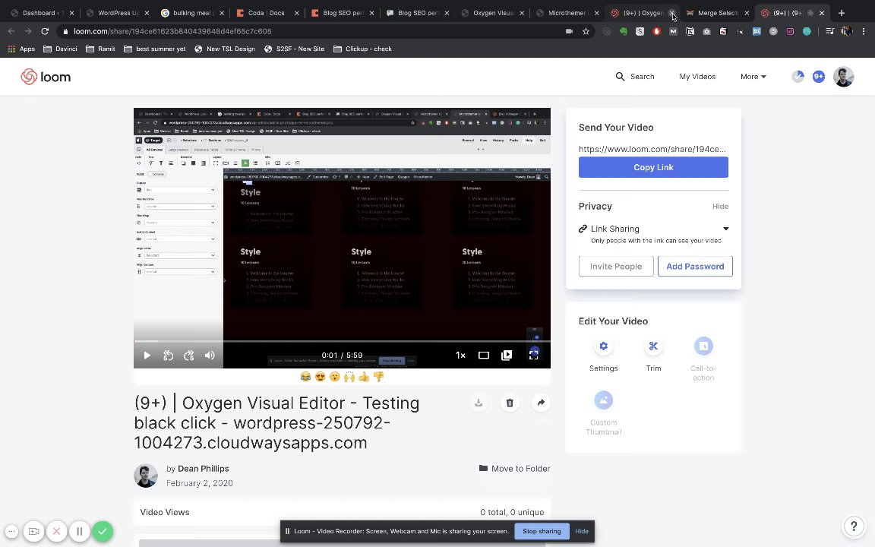Select the loom share URL field

652,149
